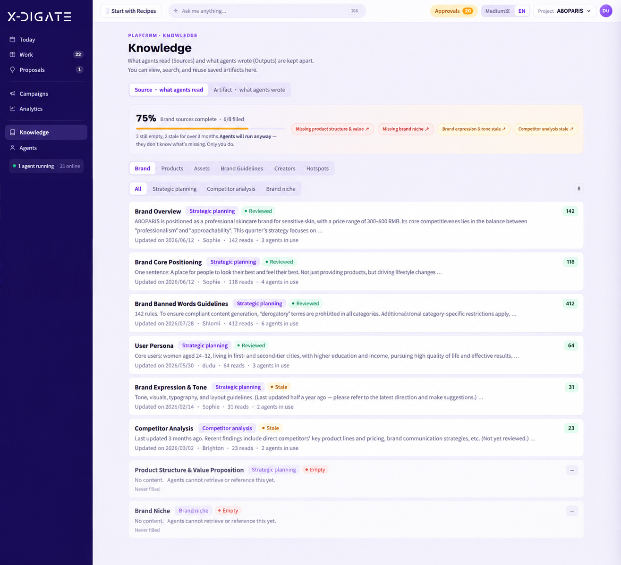Screen dimensions: 621x565
Task: Filter by the Strategic planning chip
Action: point(174,189)
